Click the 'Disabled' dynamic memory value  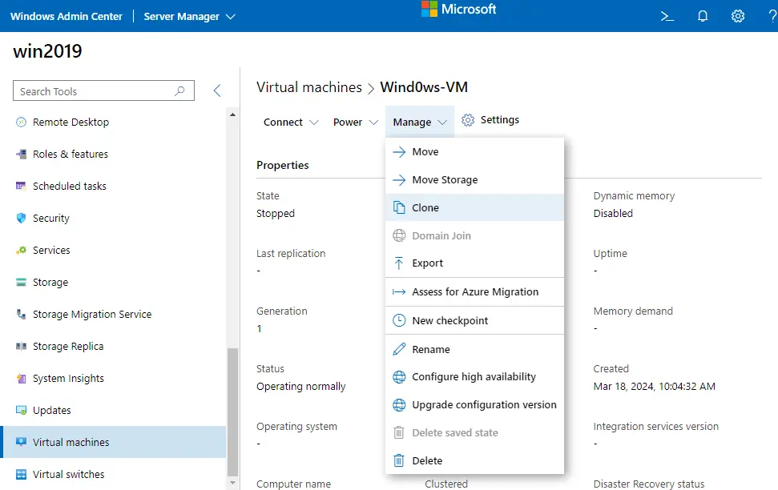point(613,213)
